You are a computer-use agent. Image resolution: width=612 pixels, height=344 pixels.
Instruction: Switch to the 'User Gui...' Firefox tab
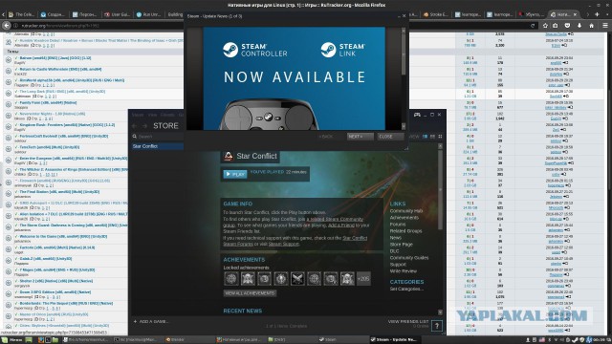pos(117,14)
